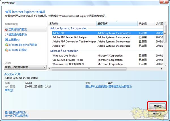Collapse Adobe Systems, Incorporated group header
The width and height of the screenshot is (170, 121).
click(x=69, y=28)
